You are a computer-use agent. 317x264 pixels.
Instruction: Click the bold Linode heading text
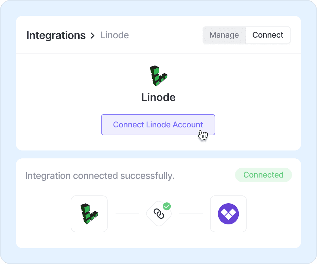158,97
